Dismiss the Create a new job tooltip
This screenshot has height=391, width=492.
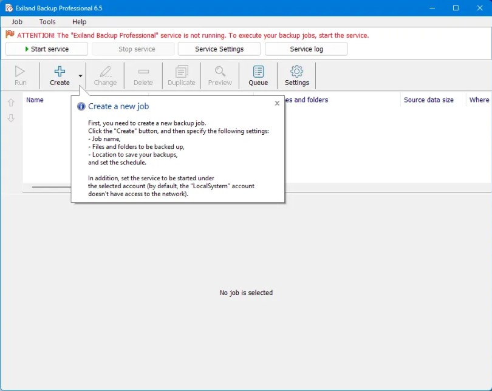click(x=277, y=103)
